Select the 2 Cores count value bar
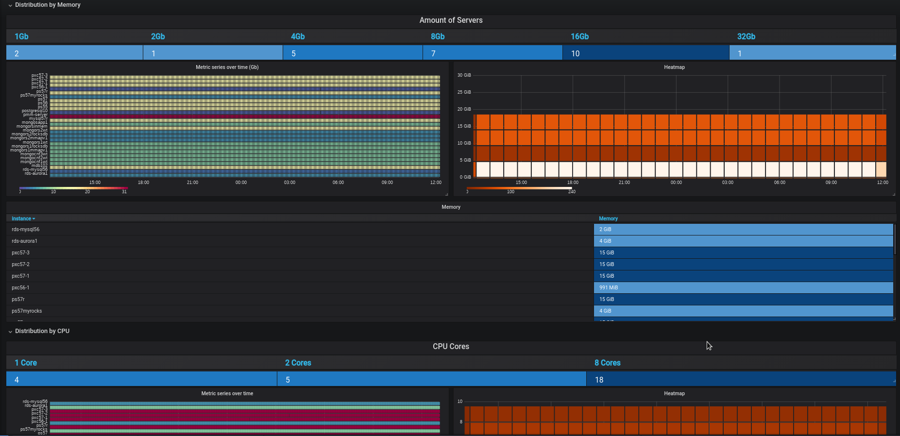 431,379
